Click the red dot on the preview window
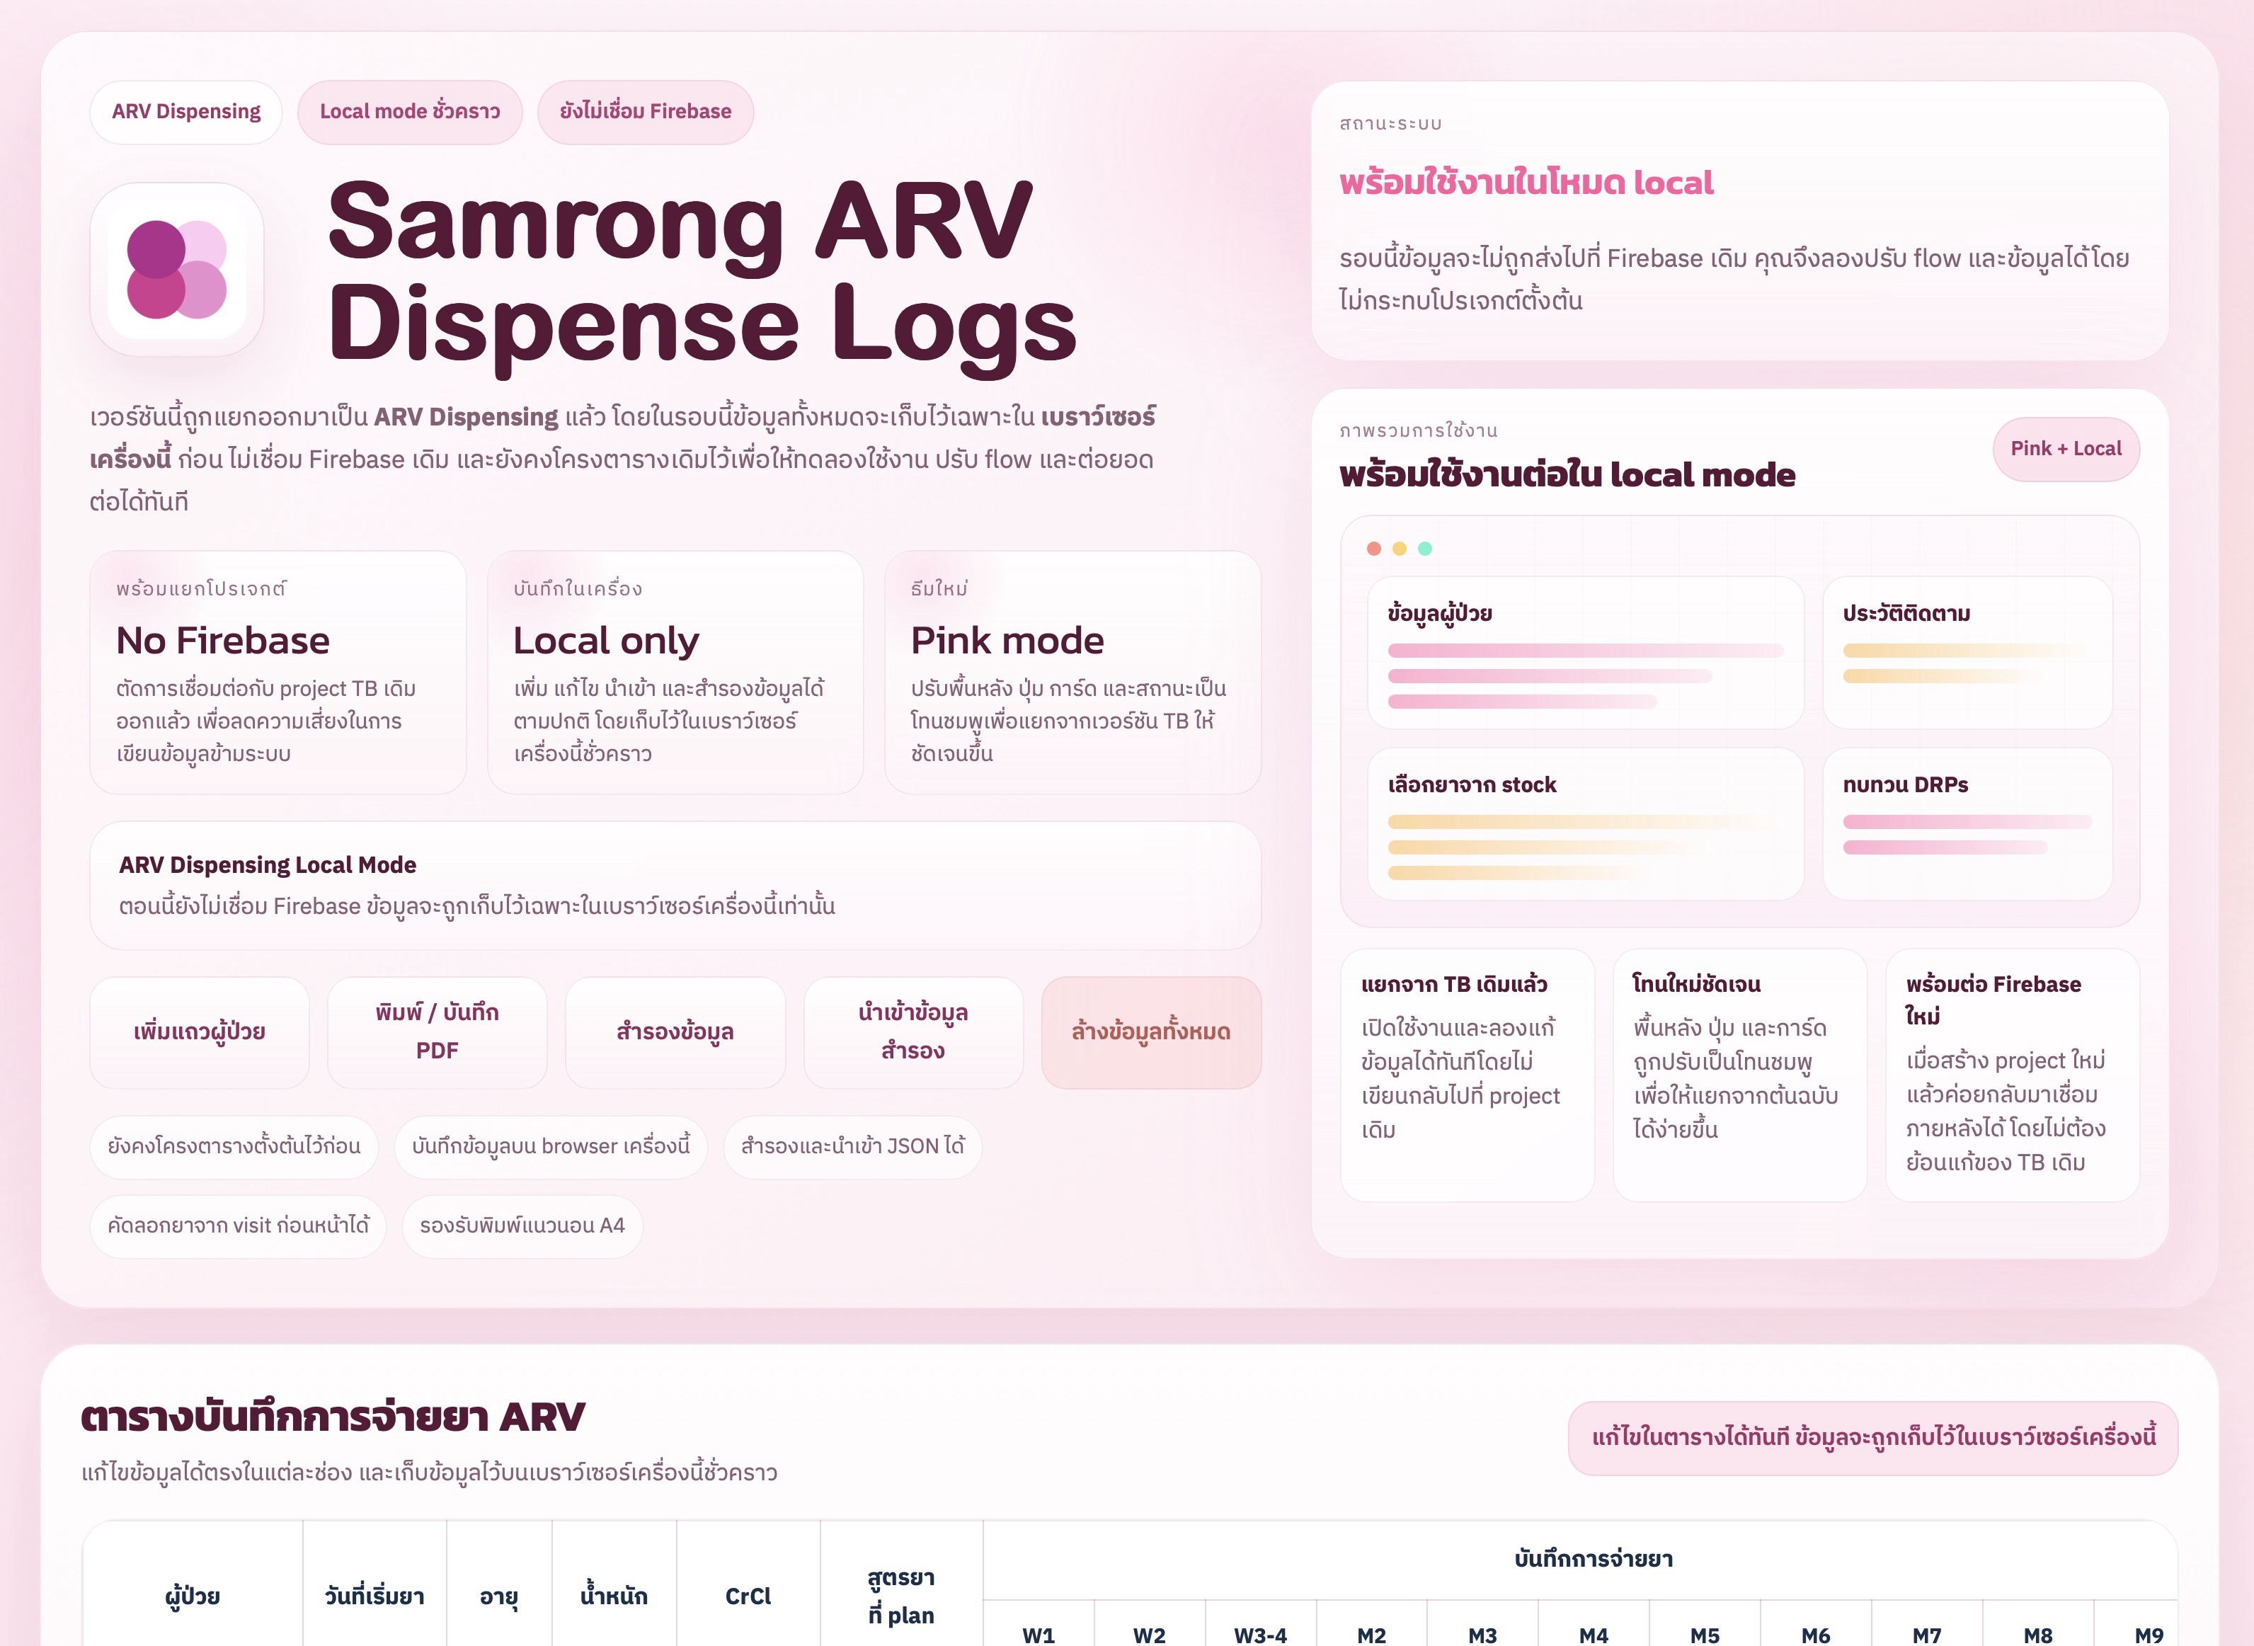The width and height of the screenshot is (2254, 1646). coord(1376,547)
